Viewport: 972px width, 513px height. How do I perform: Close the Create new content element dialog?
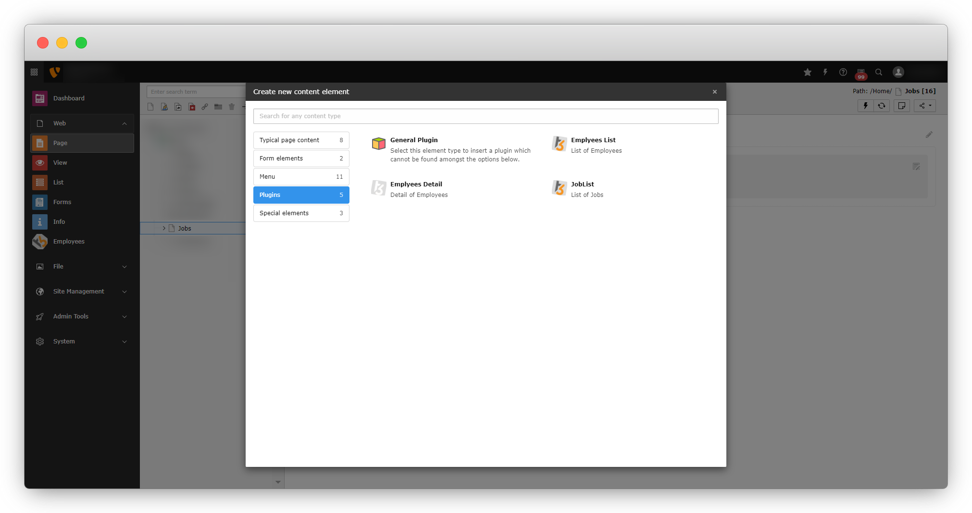[714, 92]
